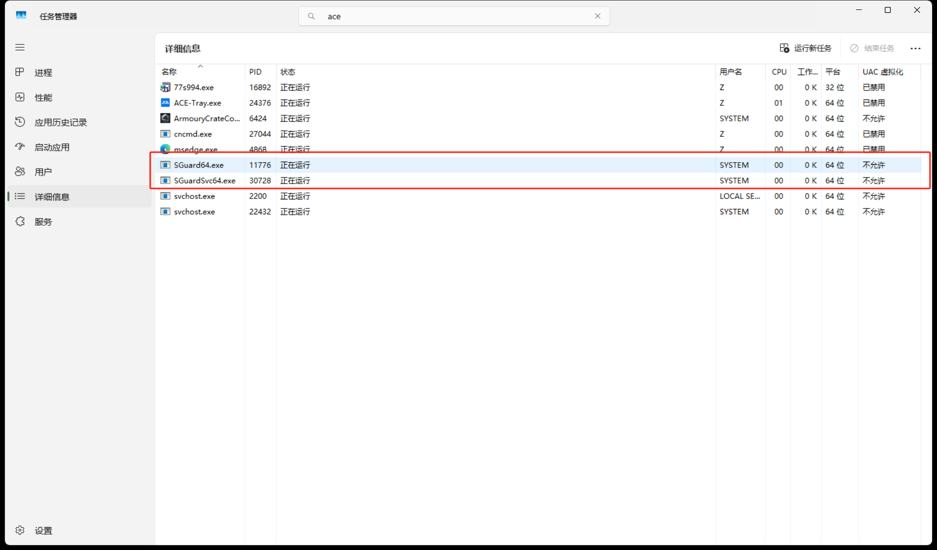Viewport: 937px width, 550px height.
Task: Select the ArmouryCrateCo... process name
Action: pyautogui.click(x=207, y=118)
